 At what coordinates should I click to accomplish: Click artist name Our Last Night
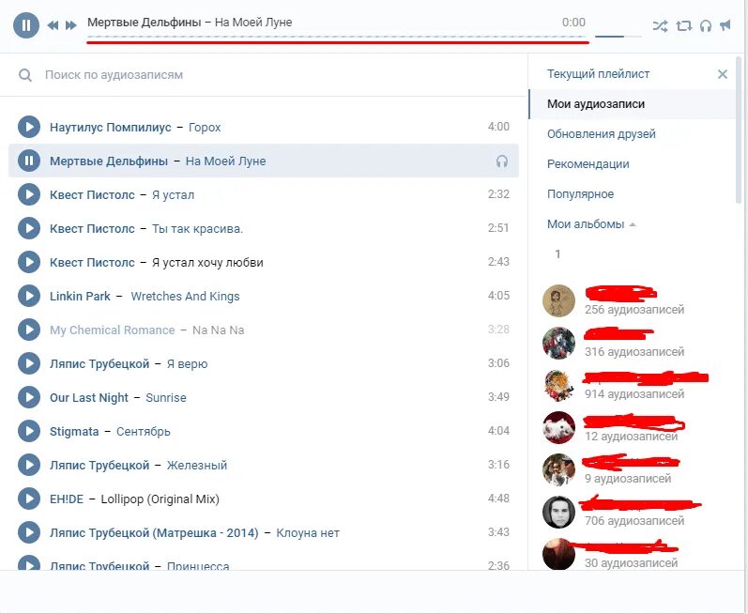89,398
